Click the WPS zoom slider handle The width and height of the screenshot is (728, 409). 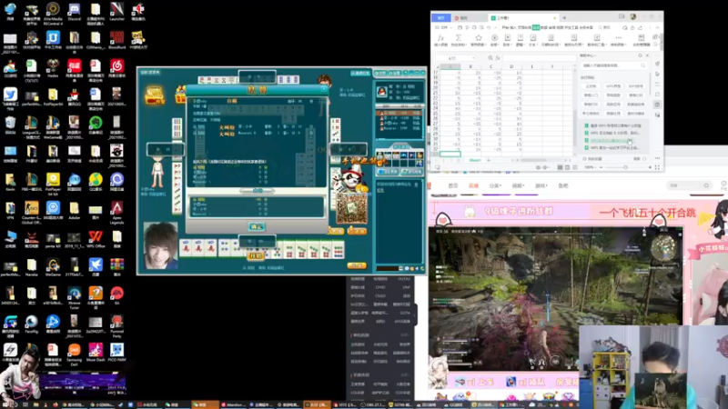625,167
